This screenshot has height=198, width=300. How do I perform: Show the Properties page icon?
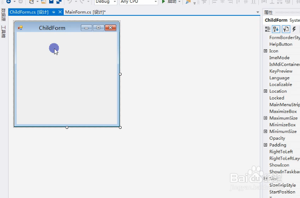coord(286,29)
